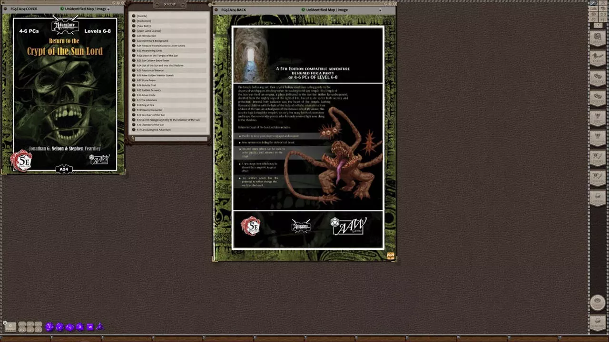
Task: Open the (New Deity) story entry
Action: point(169,26)
